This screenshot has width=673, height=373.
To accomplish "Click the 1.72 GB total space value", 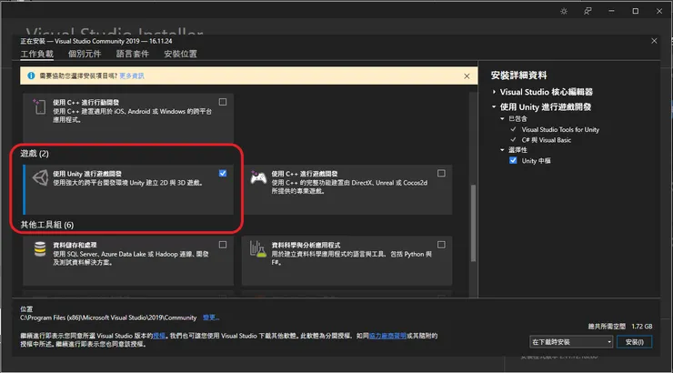I will (x=642, y=327).
